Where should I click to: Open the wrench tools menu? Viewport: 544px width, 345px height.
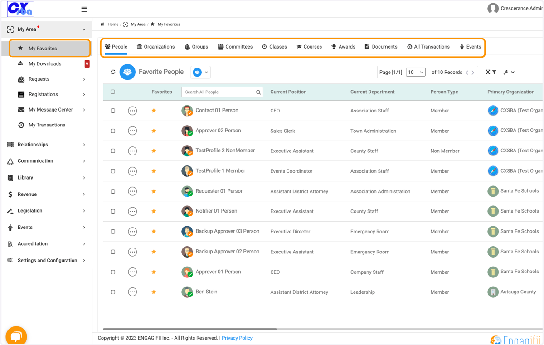coord(509,72)
